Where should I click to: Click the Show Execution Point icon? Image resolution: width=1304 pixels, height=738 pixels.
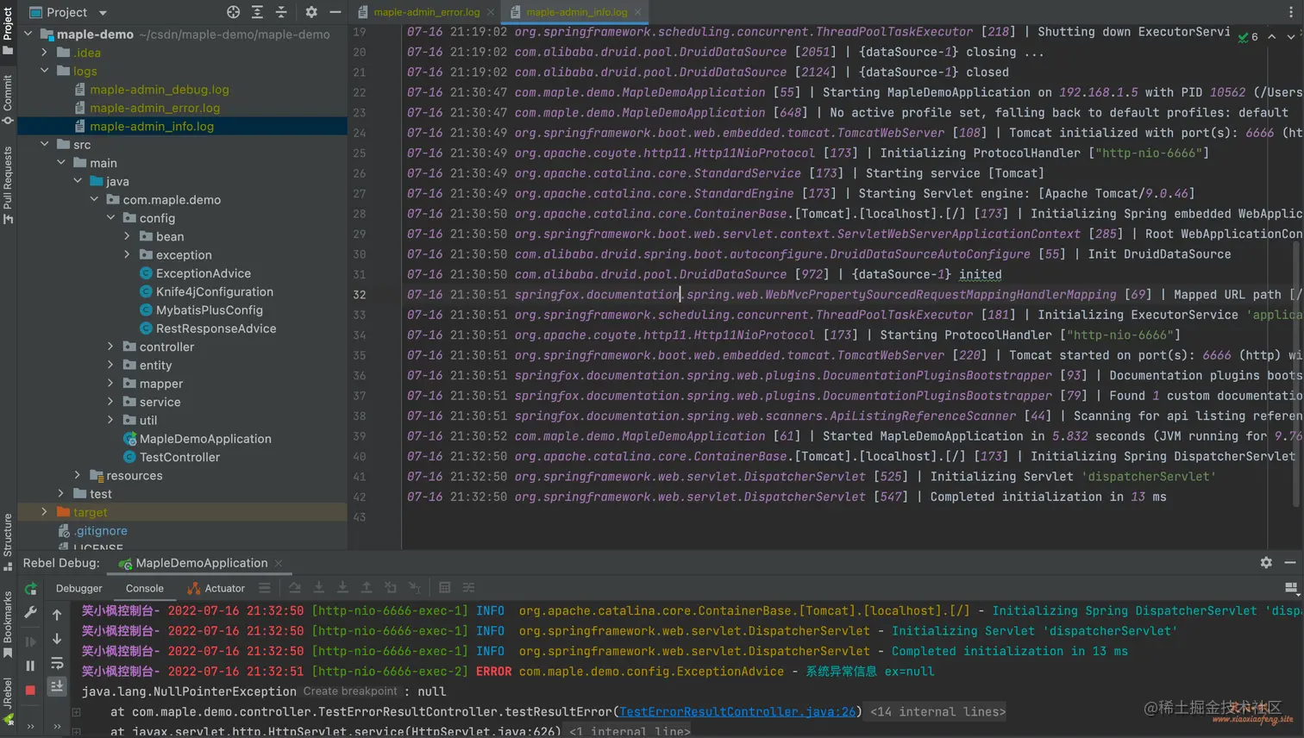click(265, 588)
